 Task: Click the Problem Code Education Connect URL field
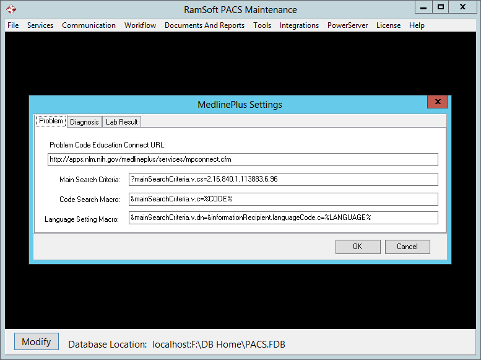[x=243, y=159]
